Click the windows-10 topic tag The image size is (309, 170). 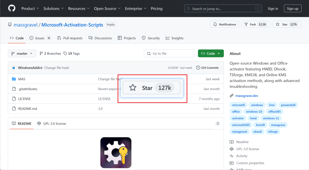(254, 112)
